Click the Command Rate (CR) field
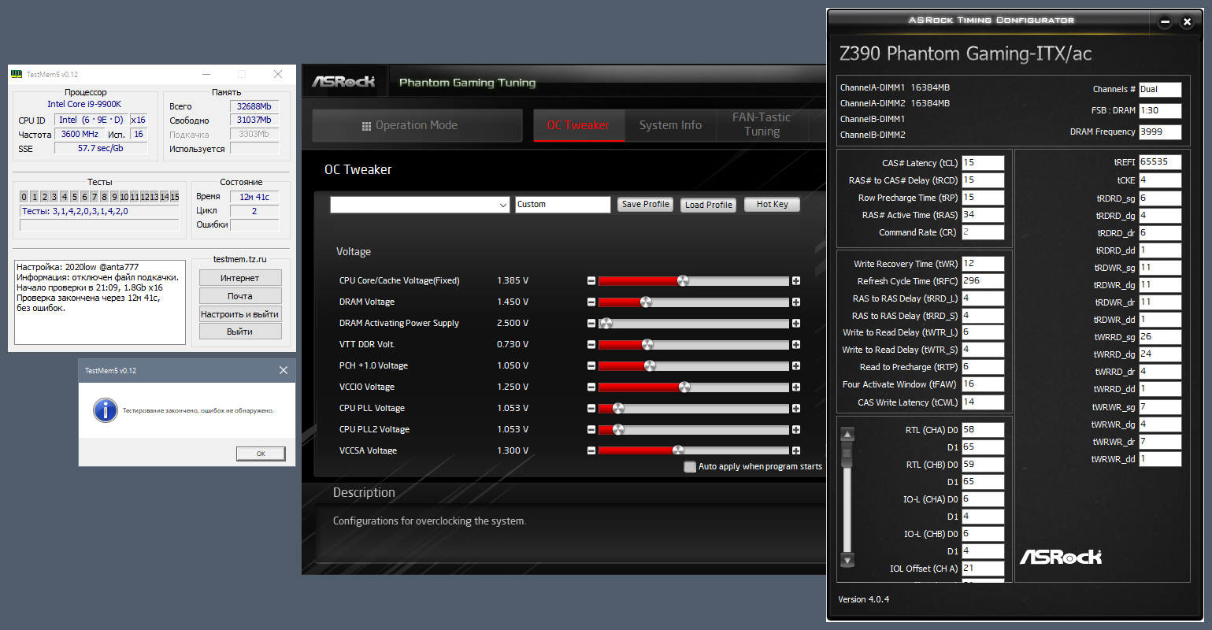This screenshot has height=630, width=1212. click(983, 232)
